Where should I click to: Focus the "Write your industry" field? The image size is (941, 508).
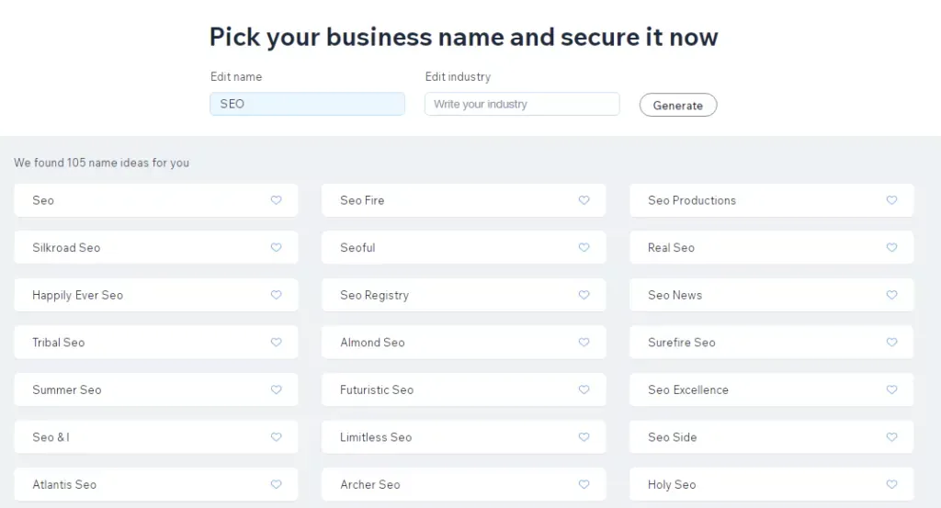pyautogui.click(x=522, y=104)
